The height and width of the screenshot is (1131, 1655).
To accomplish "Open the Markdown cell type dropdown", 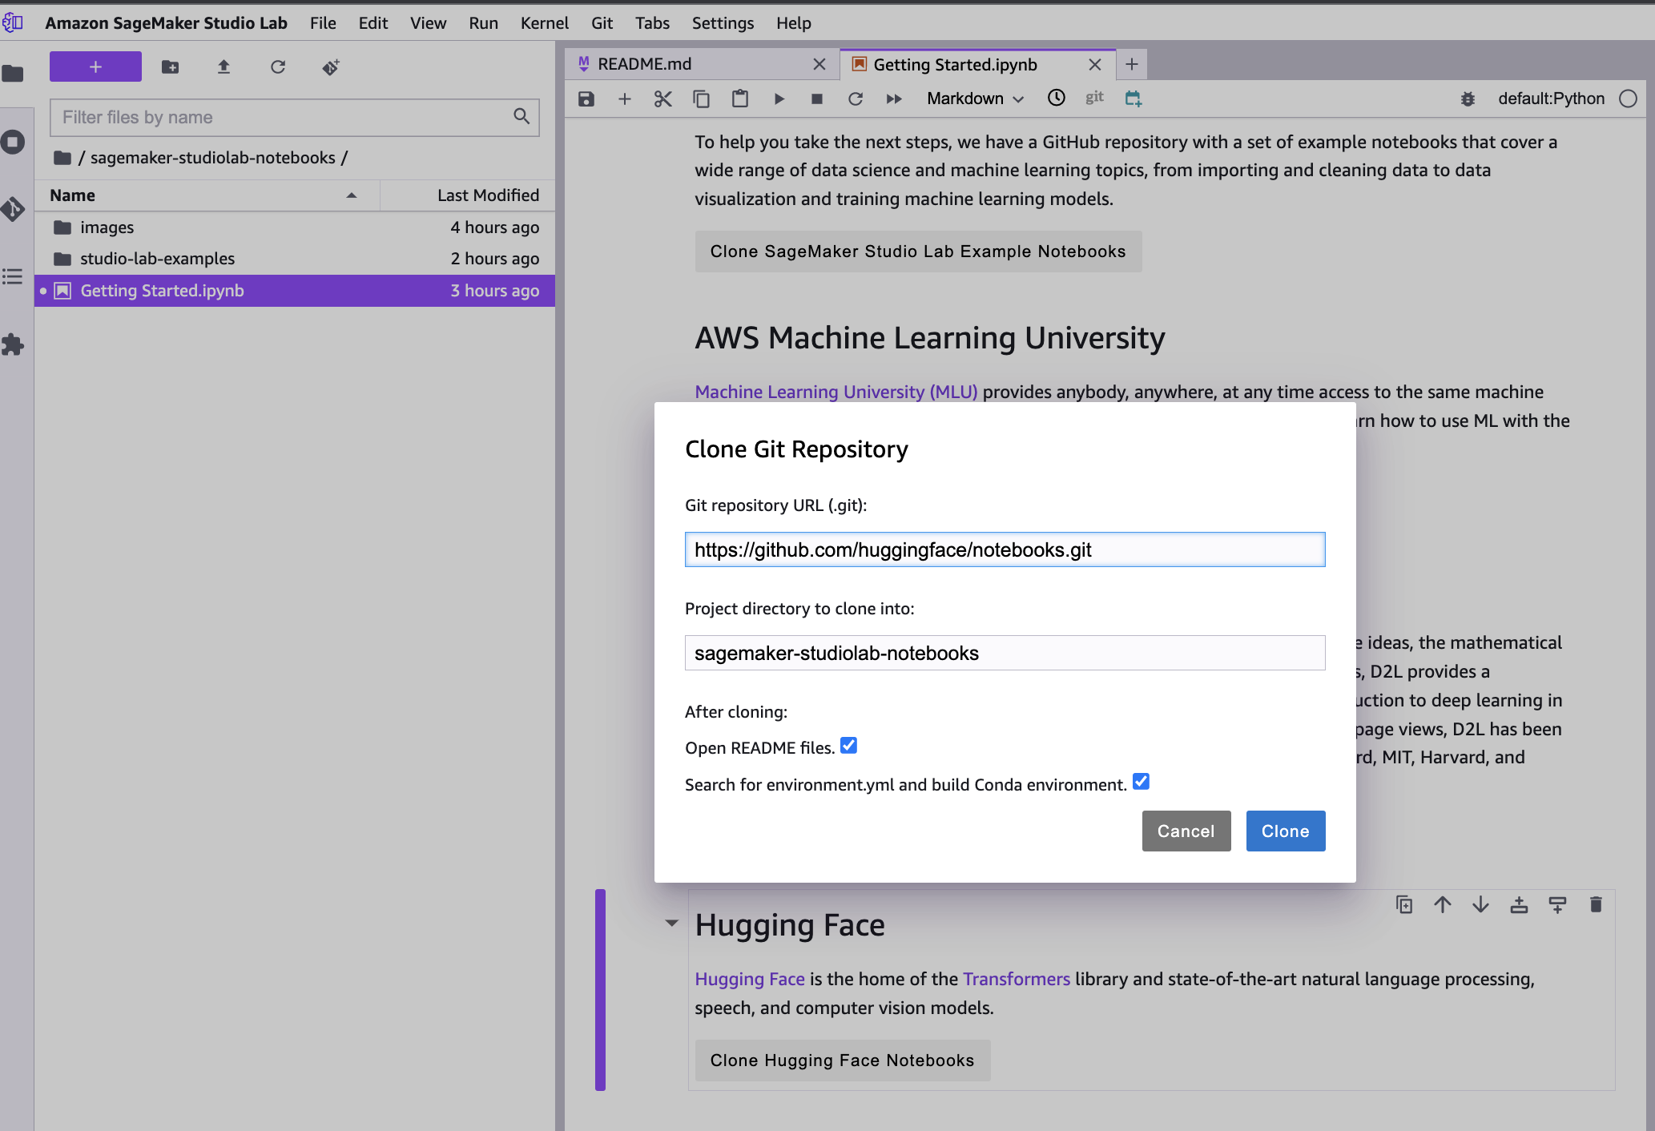I will pyautogui.click(x=975, y=99).
